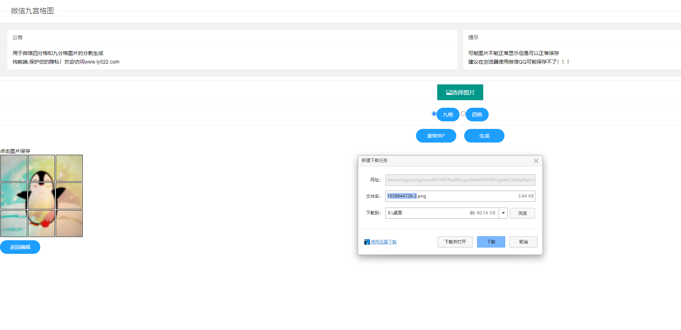Click the penguin head top-center tile
Viewport: 681px width, 330px height.
click(x=41, y=168)
